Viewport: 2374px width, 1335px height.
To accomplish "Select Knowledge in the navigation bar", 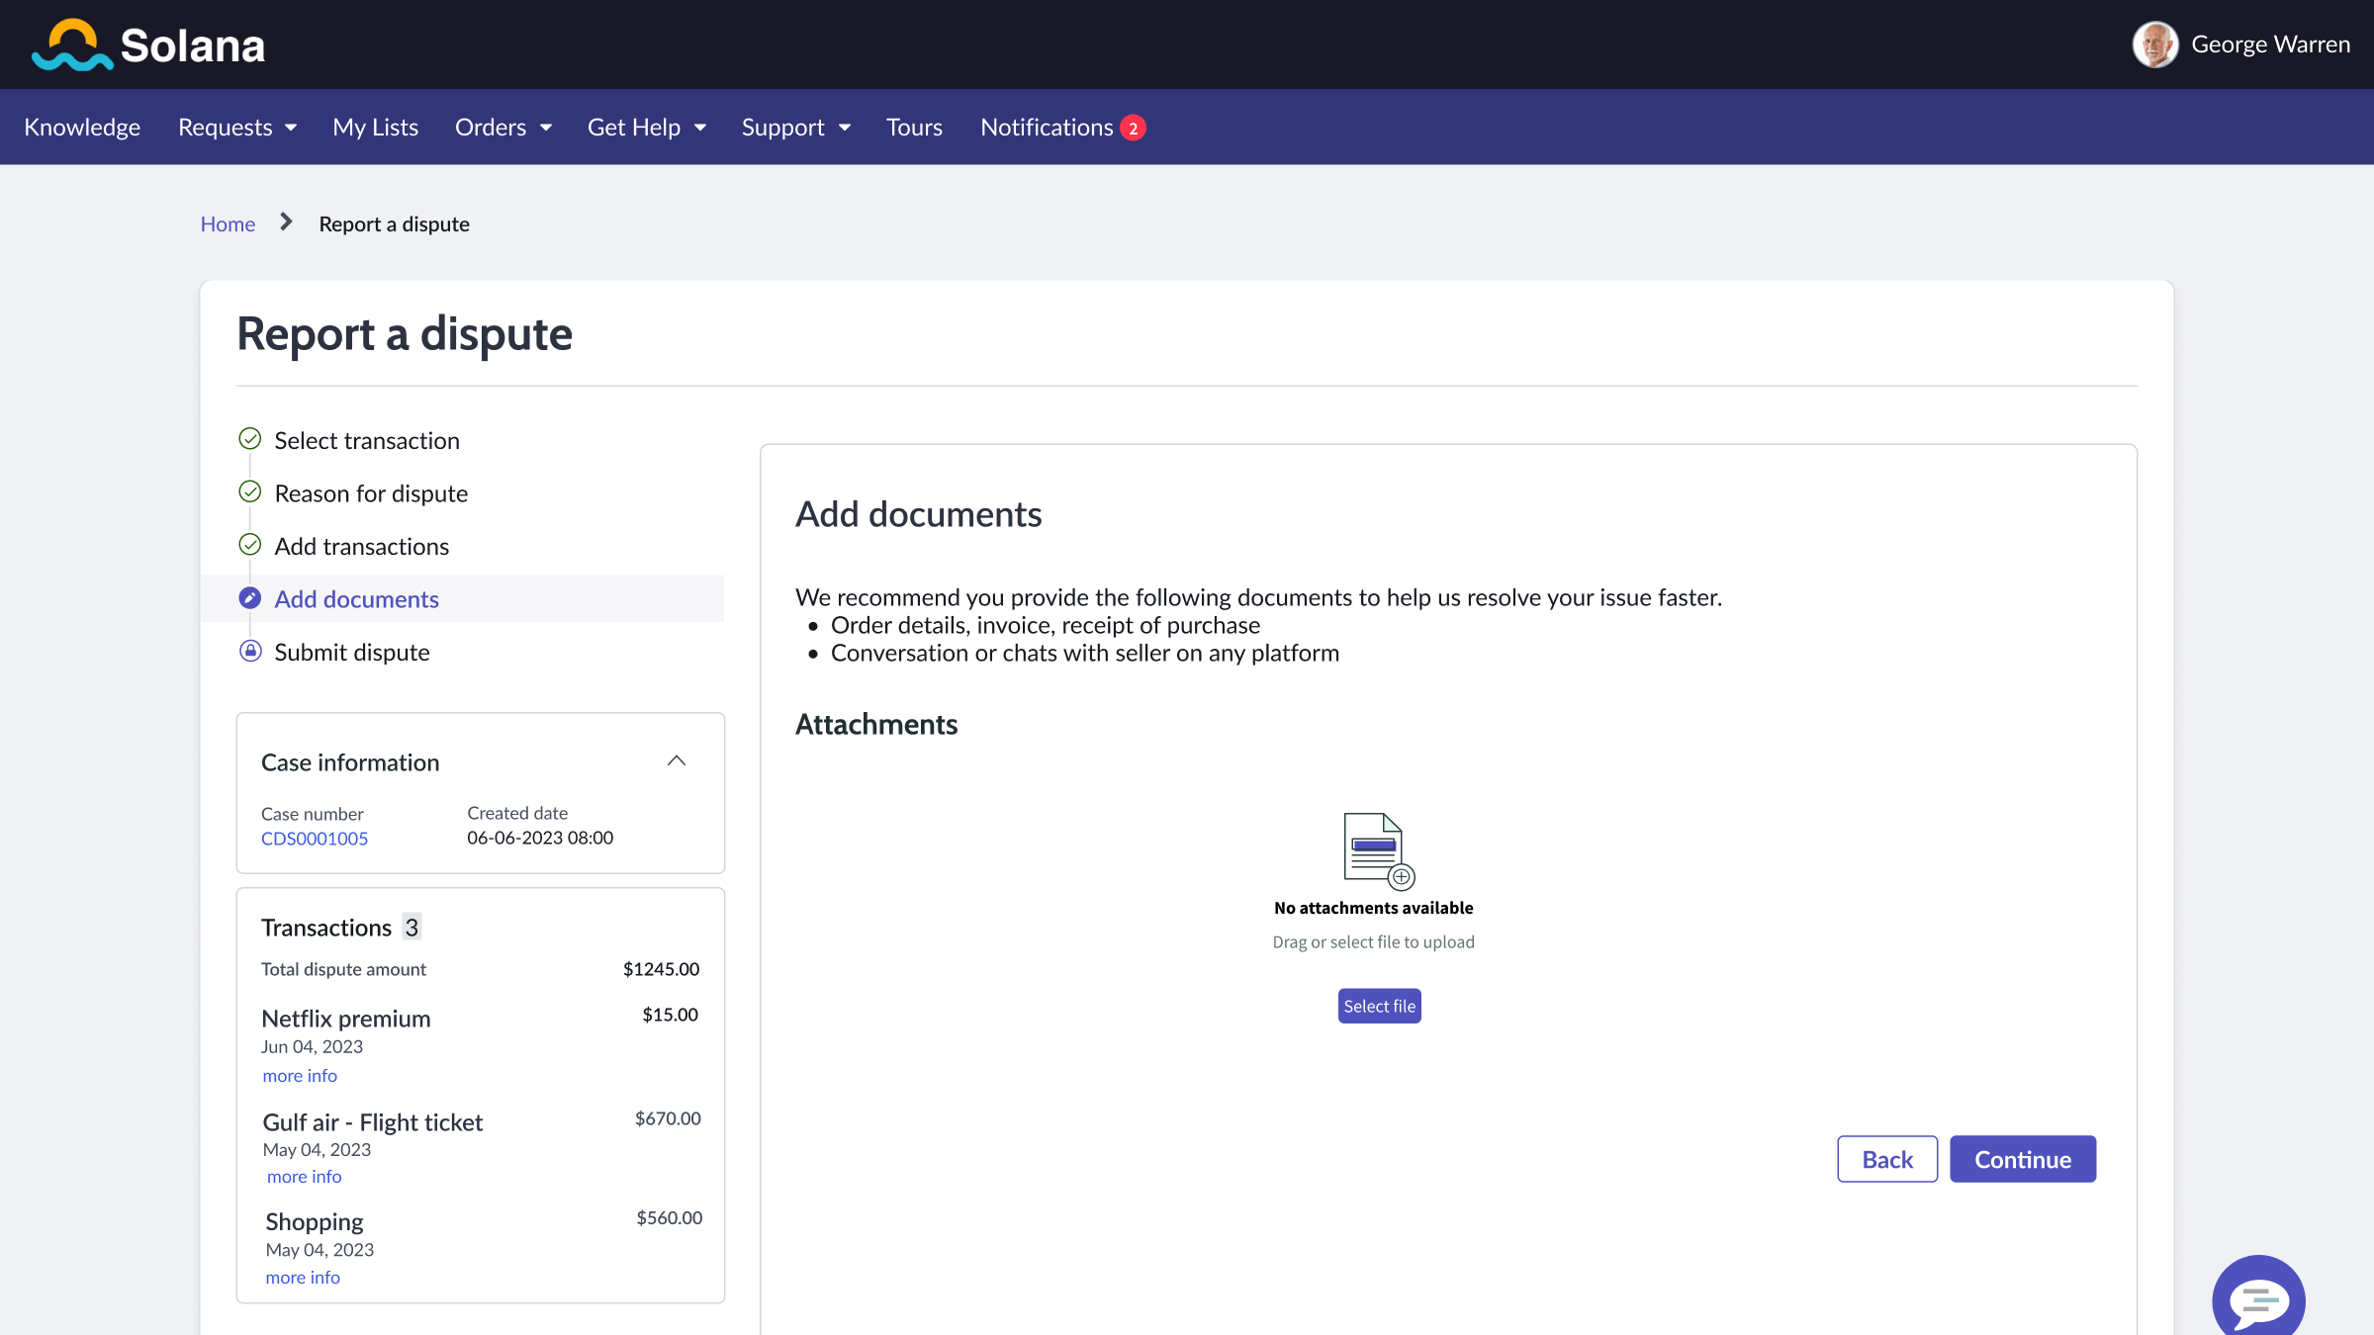I will point(82,127).
